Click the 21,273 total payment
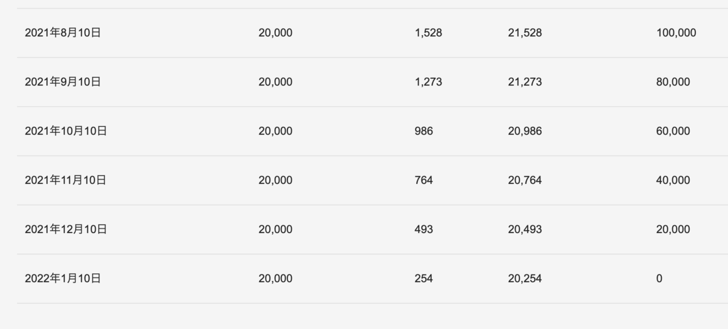 pyautogui.click(x=525, y=82)
